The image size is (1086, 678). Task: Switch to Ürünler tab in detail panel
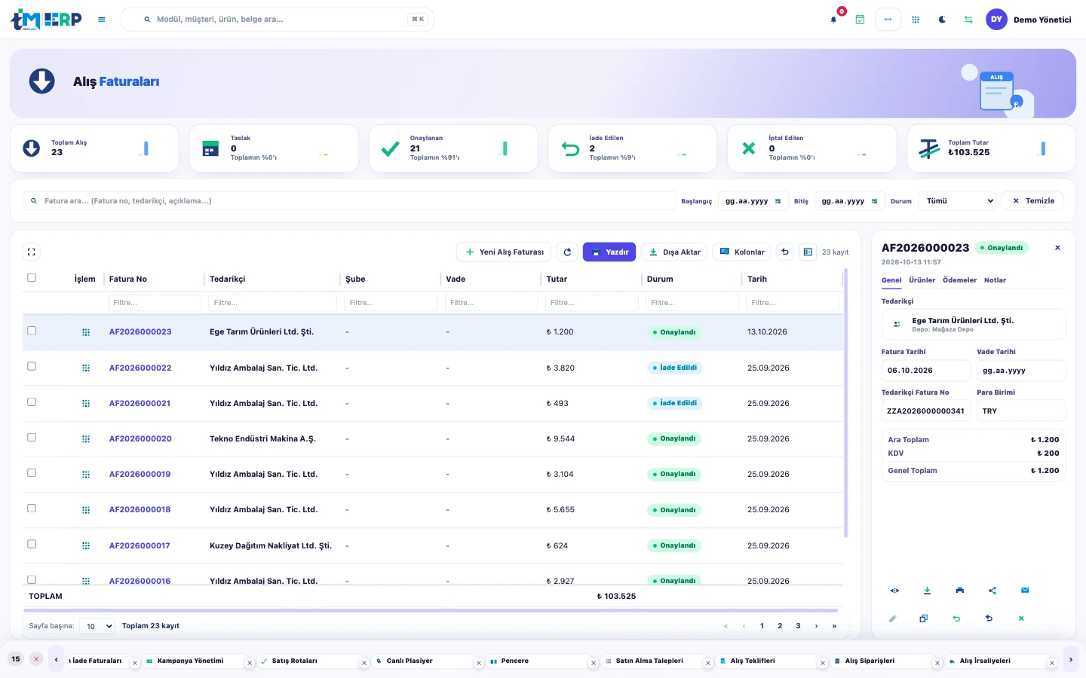[922, 280]
